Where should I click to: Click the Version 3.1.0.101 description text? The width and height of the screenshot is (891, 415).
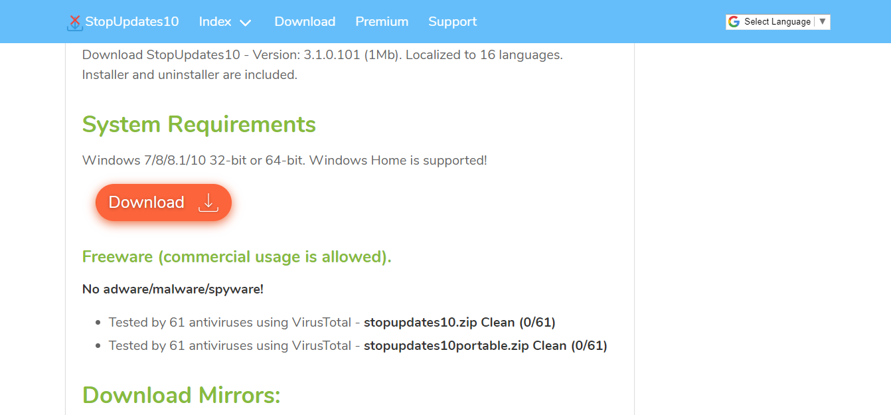(322, 55)
